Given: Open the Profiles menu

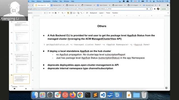Looking at the screenshot, I should point(55,1).
